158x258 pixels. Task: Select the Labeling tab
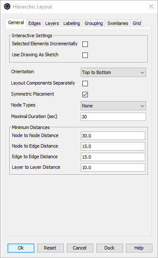coord(72,23)
